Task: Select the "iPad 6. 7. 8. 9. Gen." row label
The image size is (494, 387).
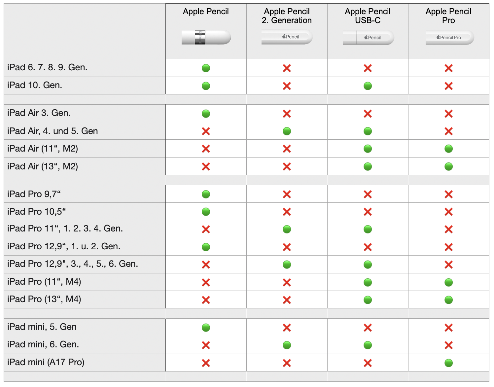Action: (x=47, y=68)
